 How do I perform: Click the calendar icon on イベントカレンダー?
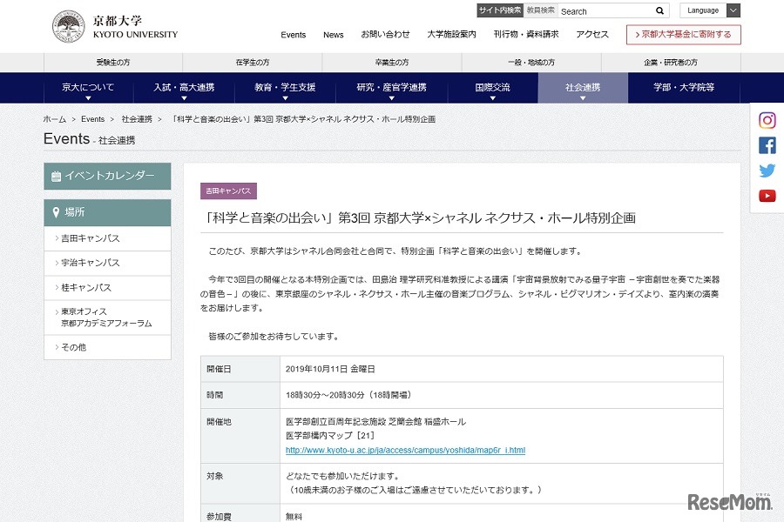point(56,176)
